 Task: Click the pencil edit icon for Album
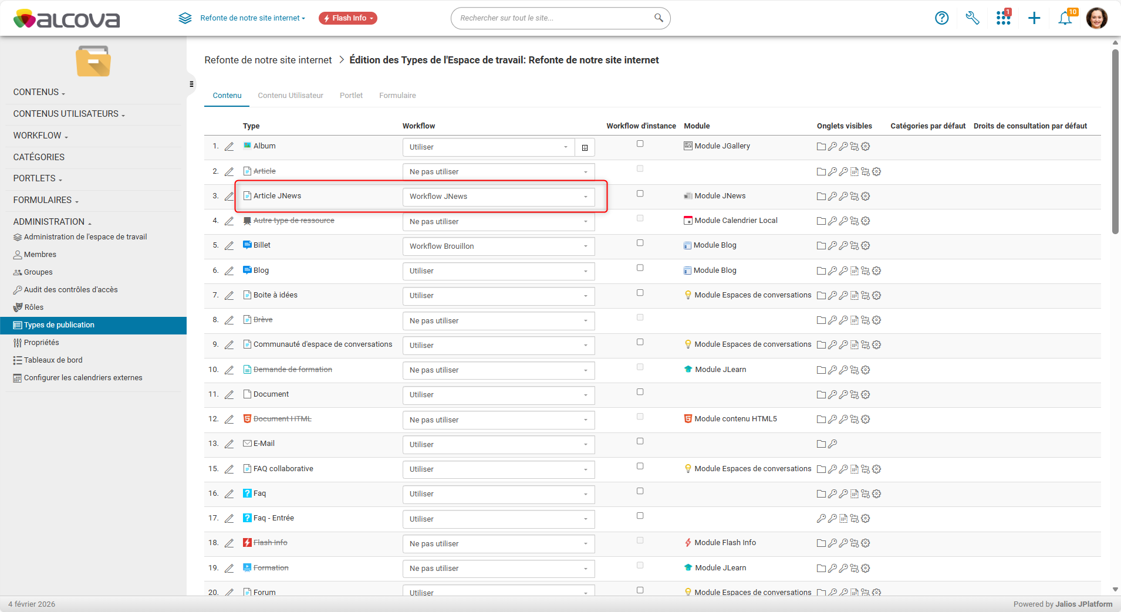[x=229, y=147]
